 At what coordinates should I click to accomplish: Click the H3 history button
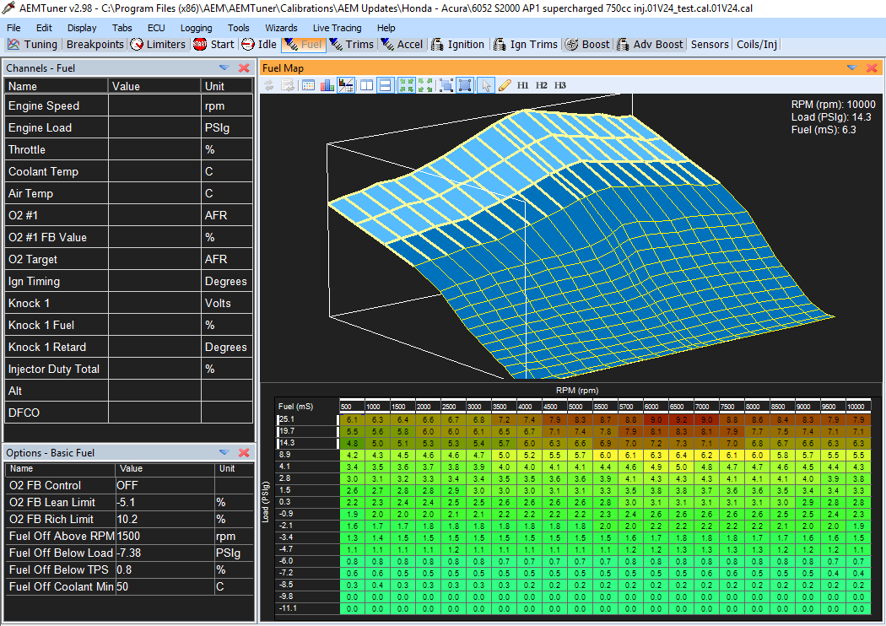coord(560,85)
